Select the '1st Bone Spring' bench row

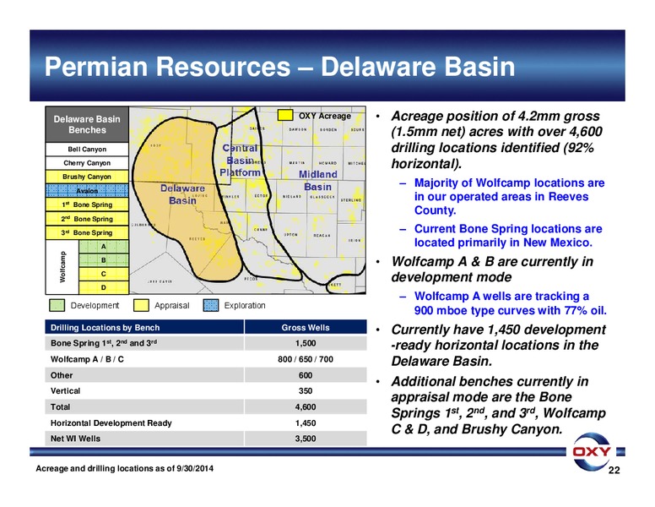[x=87, y=204]
